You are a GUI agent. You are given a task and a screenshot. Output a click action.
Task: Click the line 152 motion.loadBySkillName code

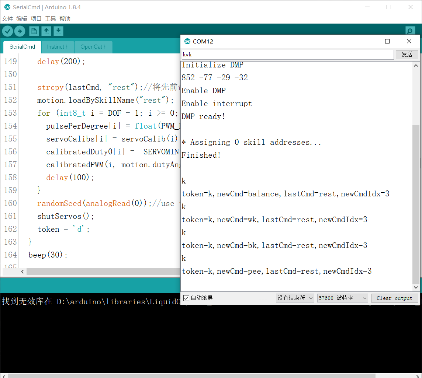(106, 100)
